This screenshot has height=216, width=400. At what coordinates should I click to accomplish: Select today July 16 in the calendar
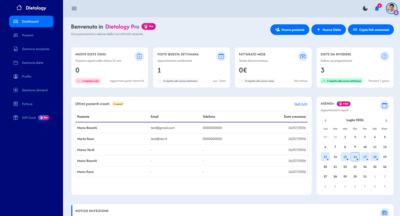pyautogui.click(x=355, y=157)
